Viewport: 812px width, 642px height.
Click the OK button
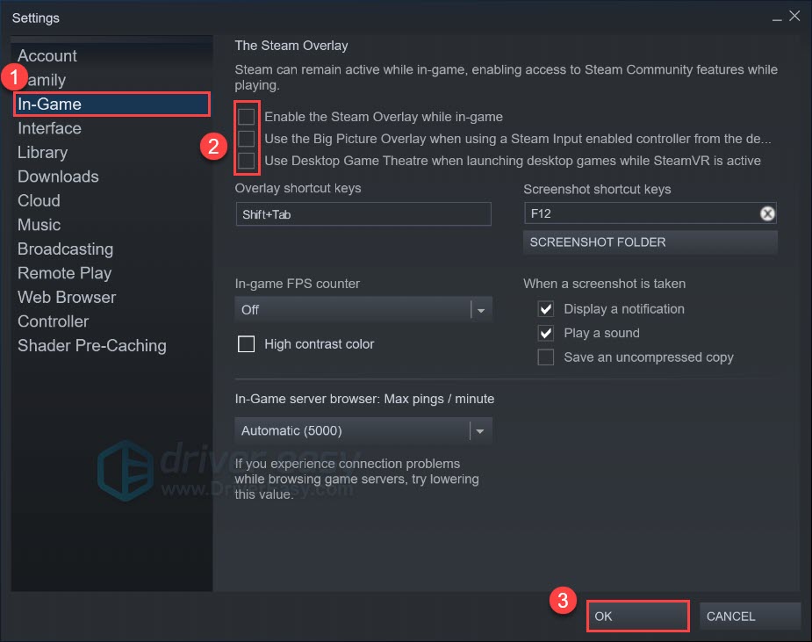coord(638,617)
